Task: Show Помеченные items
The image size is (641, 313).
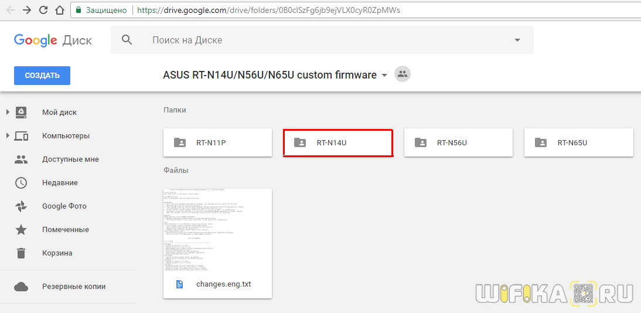Action: (66, 230)
